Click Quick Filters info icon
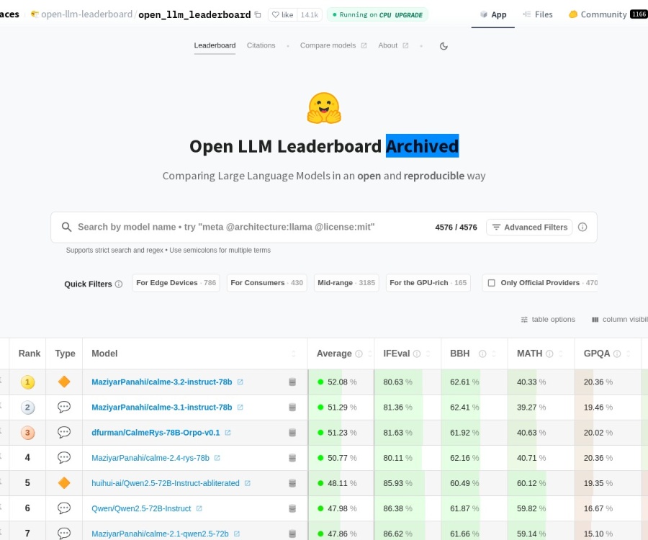The height and width of the screenshot is (540, 648). pos(119,284)
